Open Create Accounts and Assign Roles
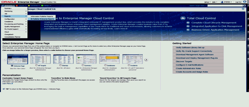Screen dimensions: 249x107 click(x=192, y=72)
